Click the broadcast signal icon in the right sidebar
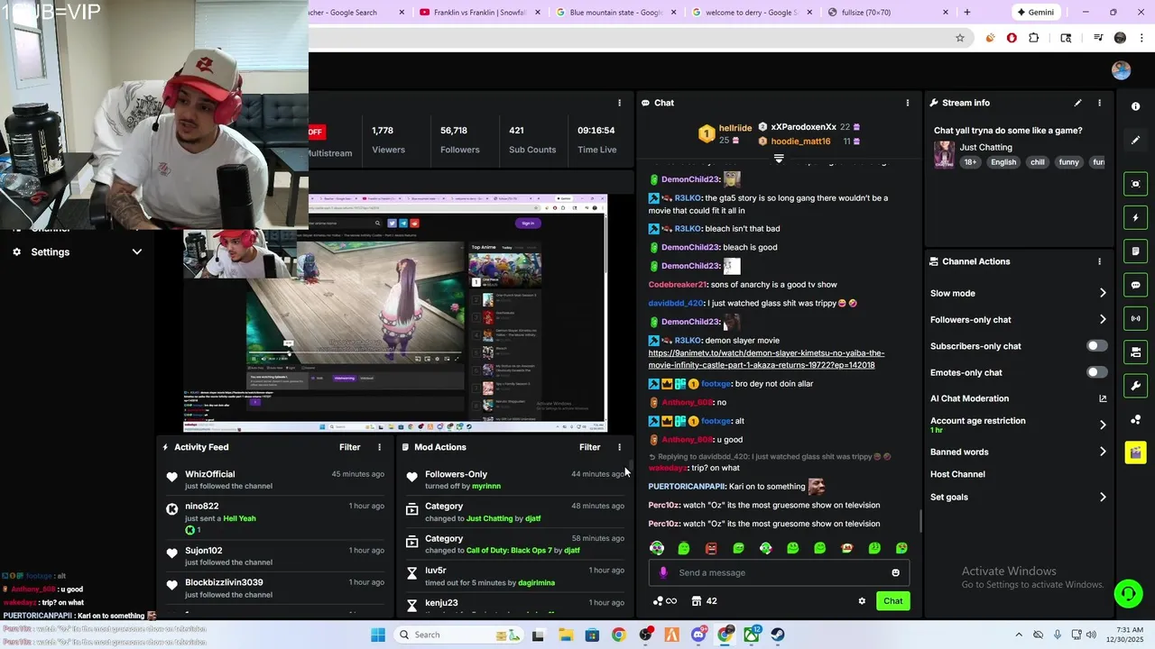The height and width of the screenshot is (649, 1155). 1135,318
